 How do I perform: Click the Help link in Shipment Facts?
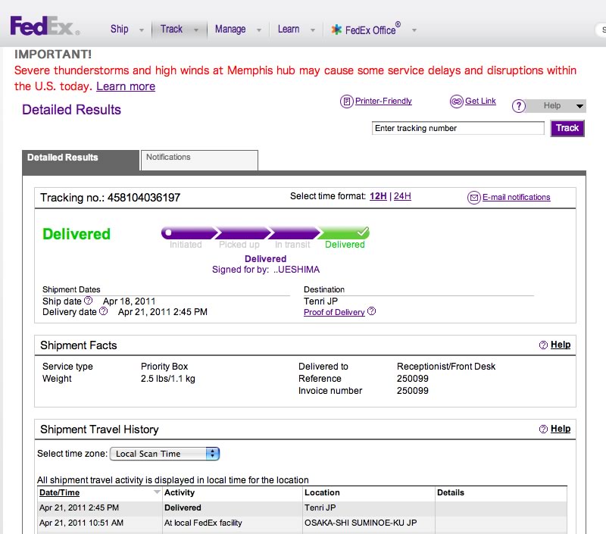click(561, 345)
